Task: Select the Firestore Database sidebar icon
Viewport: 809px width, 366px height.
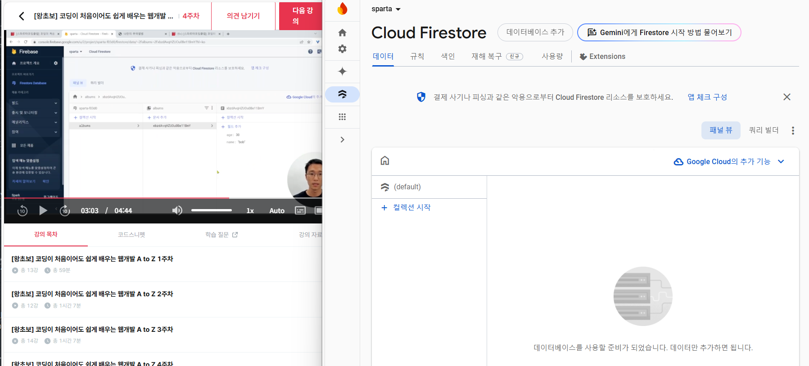Action: point(342,94)
